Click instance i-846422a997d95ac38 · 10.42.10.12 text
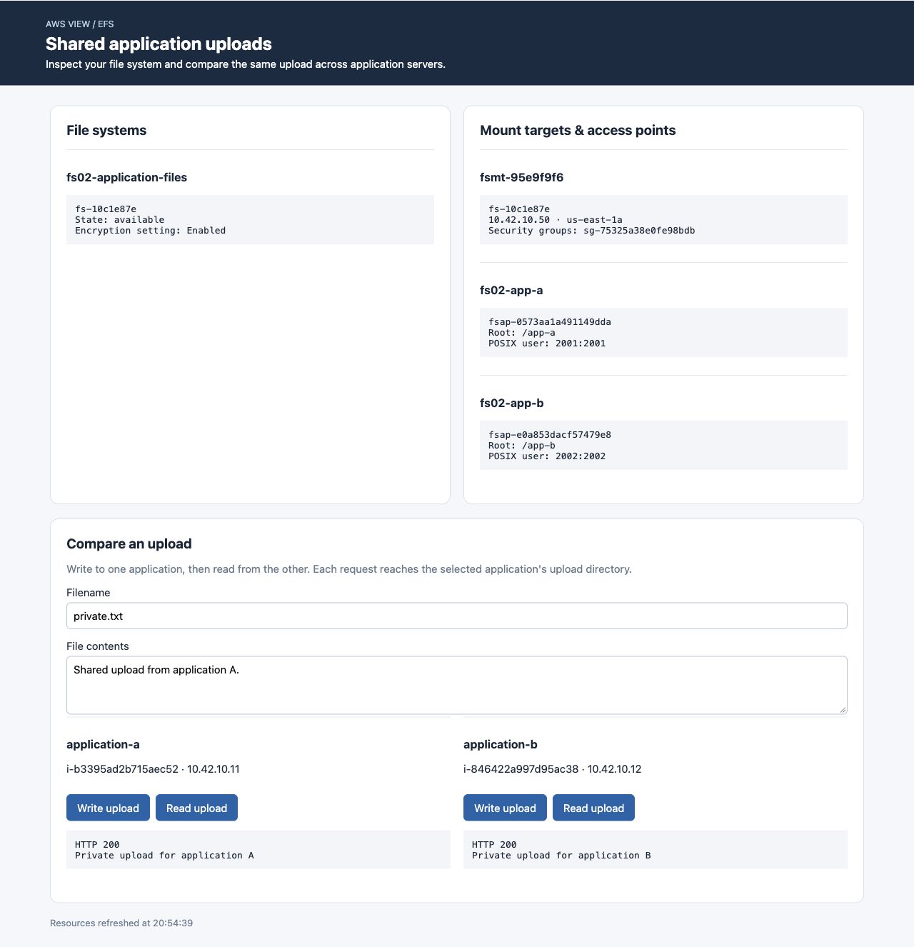 (552, 769)
